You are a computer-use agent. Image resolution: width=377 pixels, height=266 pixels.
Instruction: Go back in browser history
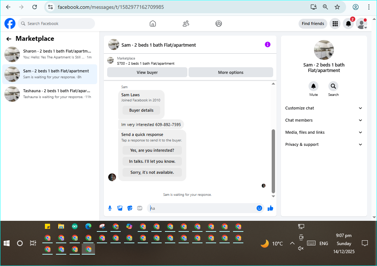[x=8, y=7]
